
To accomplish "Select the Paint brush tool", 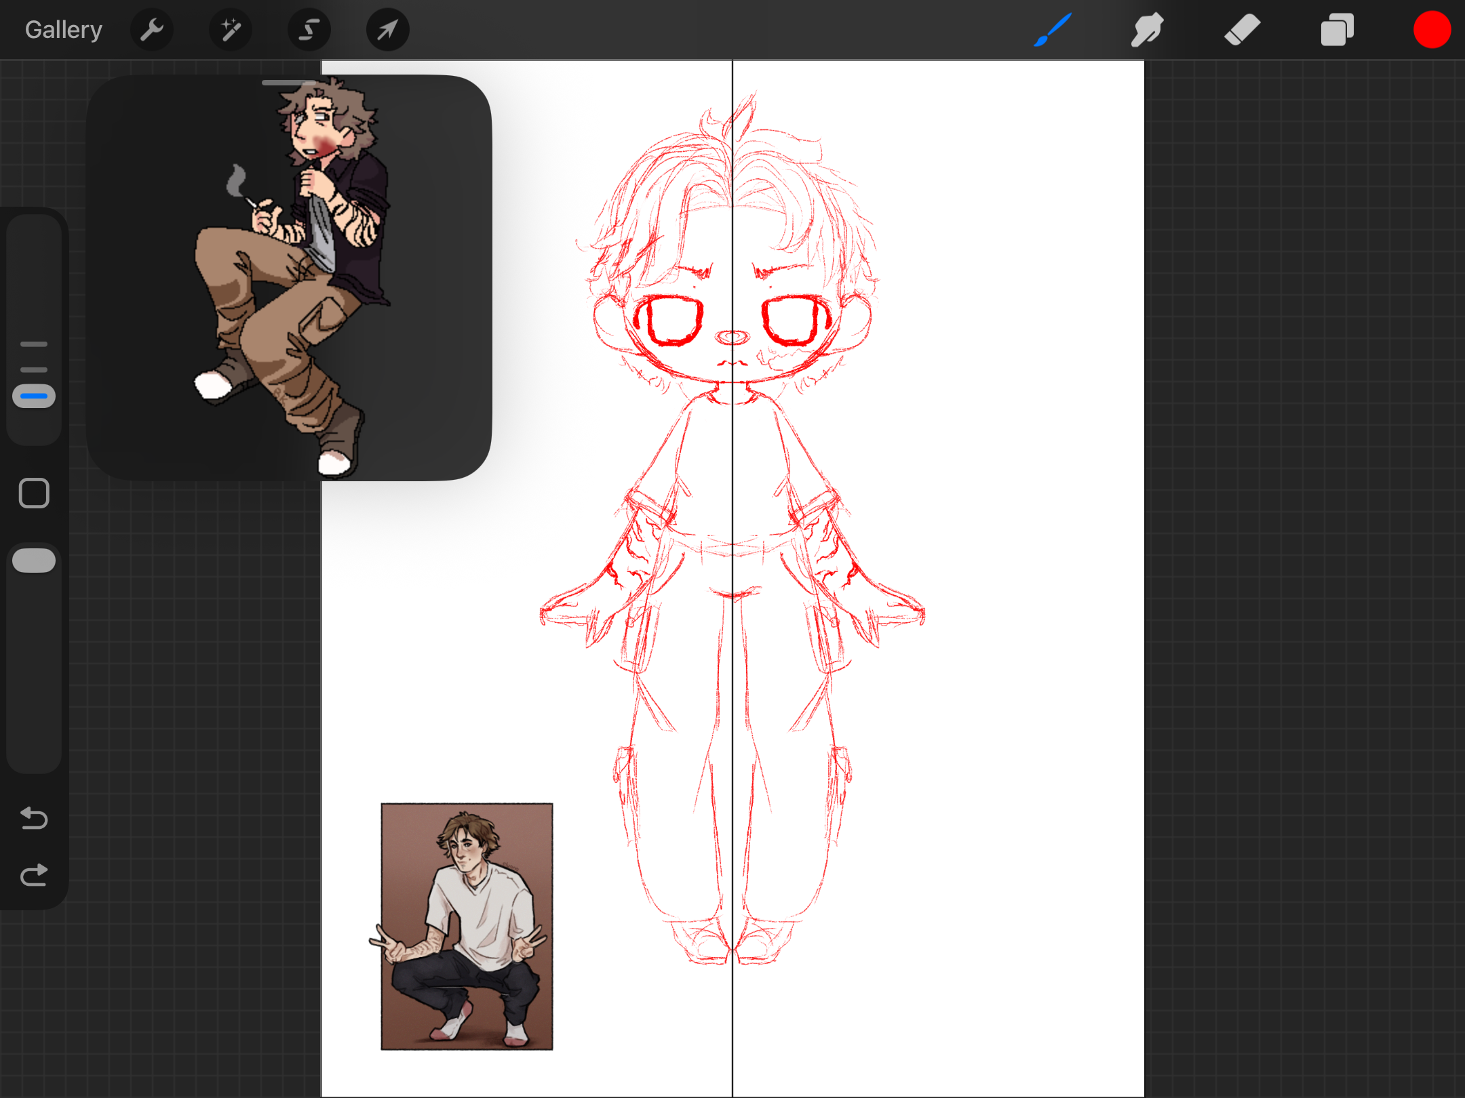I will tap(1053, 30).
